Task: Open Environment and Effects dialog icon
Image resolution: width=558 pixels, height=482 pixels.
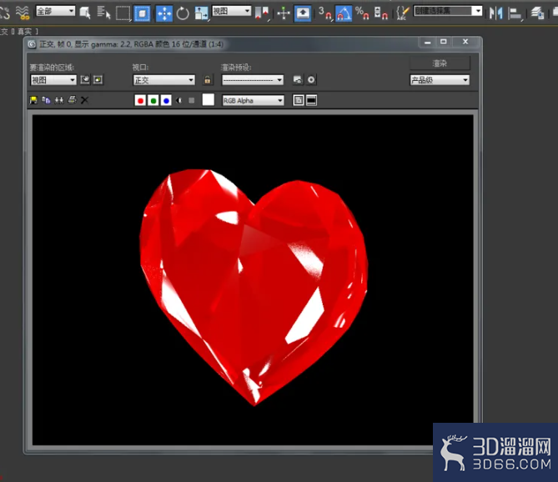Action: (311, 80)
